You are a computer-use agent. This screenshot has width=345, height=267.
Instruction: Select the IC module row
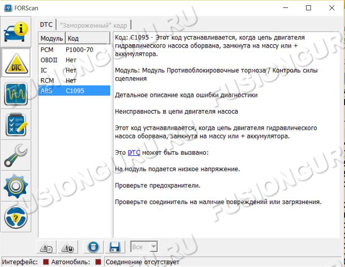[74, 70]
